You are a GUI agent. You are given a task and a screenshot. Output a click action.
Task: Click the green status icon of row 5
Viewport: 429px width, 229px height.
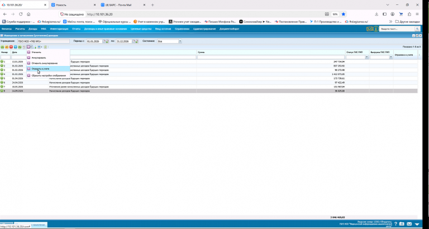[2, 78]
